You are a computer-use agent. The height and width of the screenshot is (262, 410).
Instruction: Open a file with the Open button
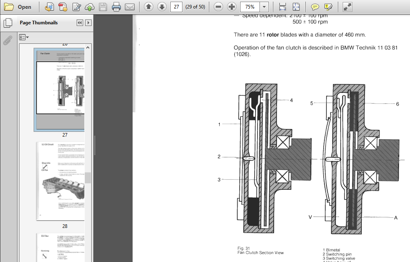click(17, 7)
